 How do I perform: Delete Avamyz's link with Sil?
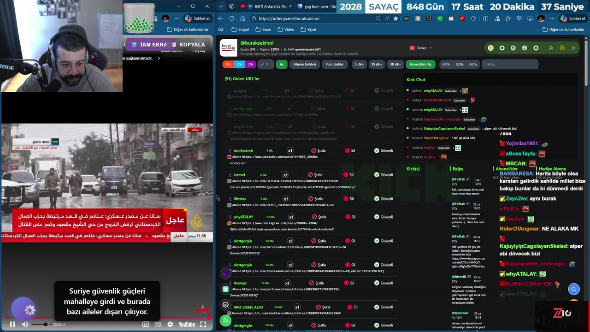point(349,283)
